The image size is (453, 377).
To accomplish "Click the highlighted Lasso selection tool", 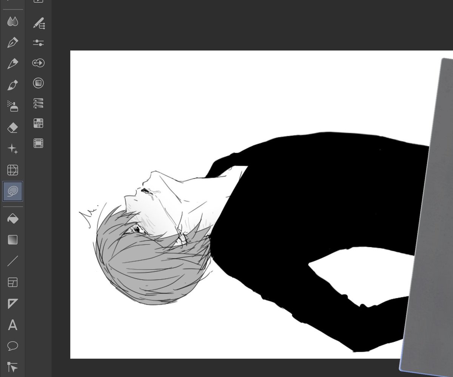I will click(x=12, y=192).
